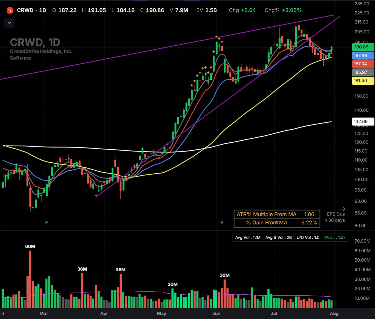This screenshot has height=319, width=375.
Task: Select the red 187.04 moving average label
Action: 363,64
